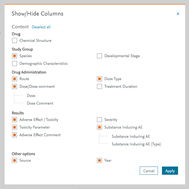Click the Deselect all link

(x=41, y=27)
